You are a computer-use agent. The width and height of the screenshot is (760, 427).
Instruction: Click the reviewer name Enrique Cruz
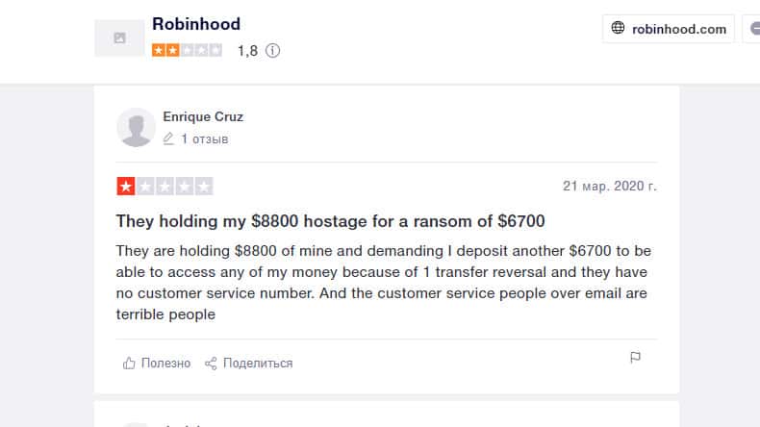[203, 116]
